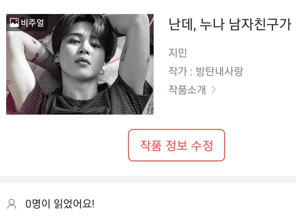Select the 지민 character tag
Screen dimensions: 296x222
[178, 53]
